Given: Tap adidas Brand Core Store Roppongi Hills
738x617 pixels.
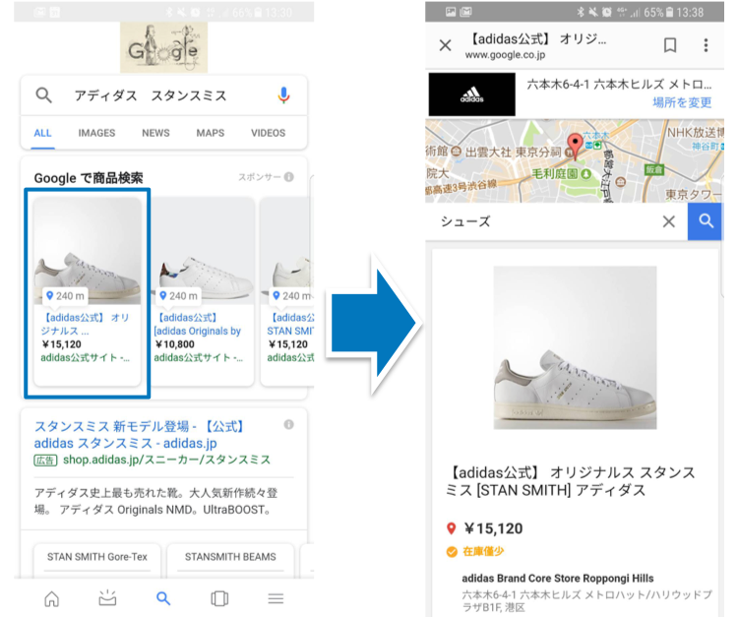Looking at the screenshot, I should [558, 578].
